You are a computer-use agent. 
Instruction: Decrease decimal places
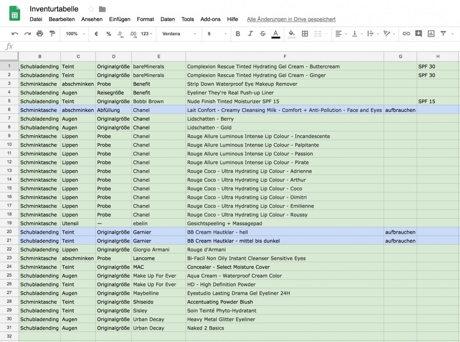(x=120, y=34)
